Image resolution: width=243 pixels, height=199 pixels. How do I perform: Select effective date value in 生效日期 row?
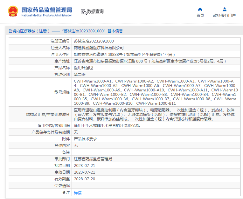tap(85, 172)
